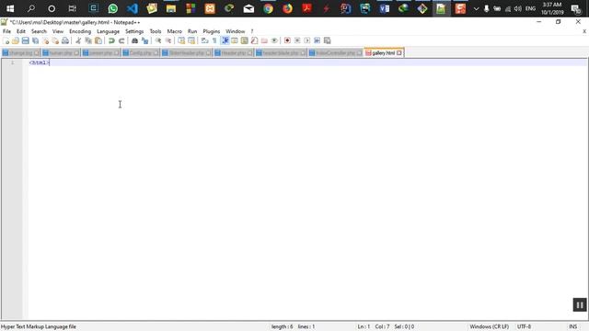Close the gallery.html tab with its X

[x=399, y=53]
